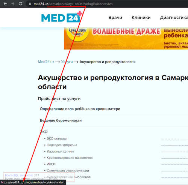Viewport: 188px width, 185px height.
Task: Expand Определение пола ребёнка по крови матери
Action: [80, 109]
